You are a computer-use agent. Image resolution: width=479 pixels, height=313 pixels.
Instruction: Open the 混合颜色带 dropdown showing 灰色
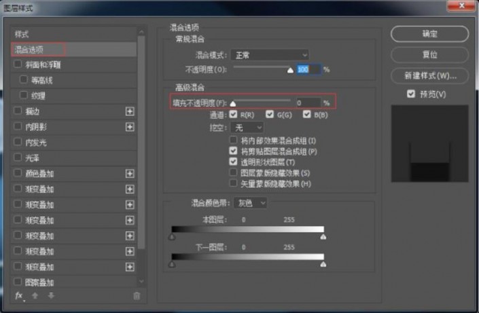tap(250, 203)
